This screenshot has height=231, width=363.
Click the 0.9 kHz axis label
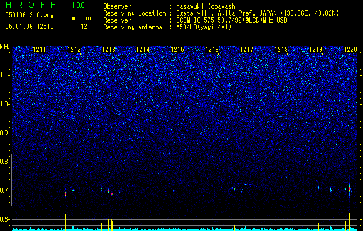[4, 133]
